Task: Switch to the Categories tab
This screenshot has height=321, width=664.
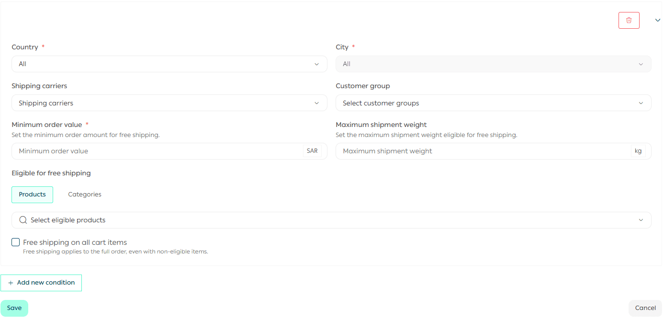Action: [x=85, y=195]
